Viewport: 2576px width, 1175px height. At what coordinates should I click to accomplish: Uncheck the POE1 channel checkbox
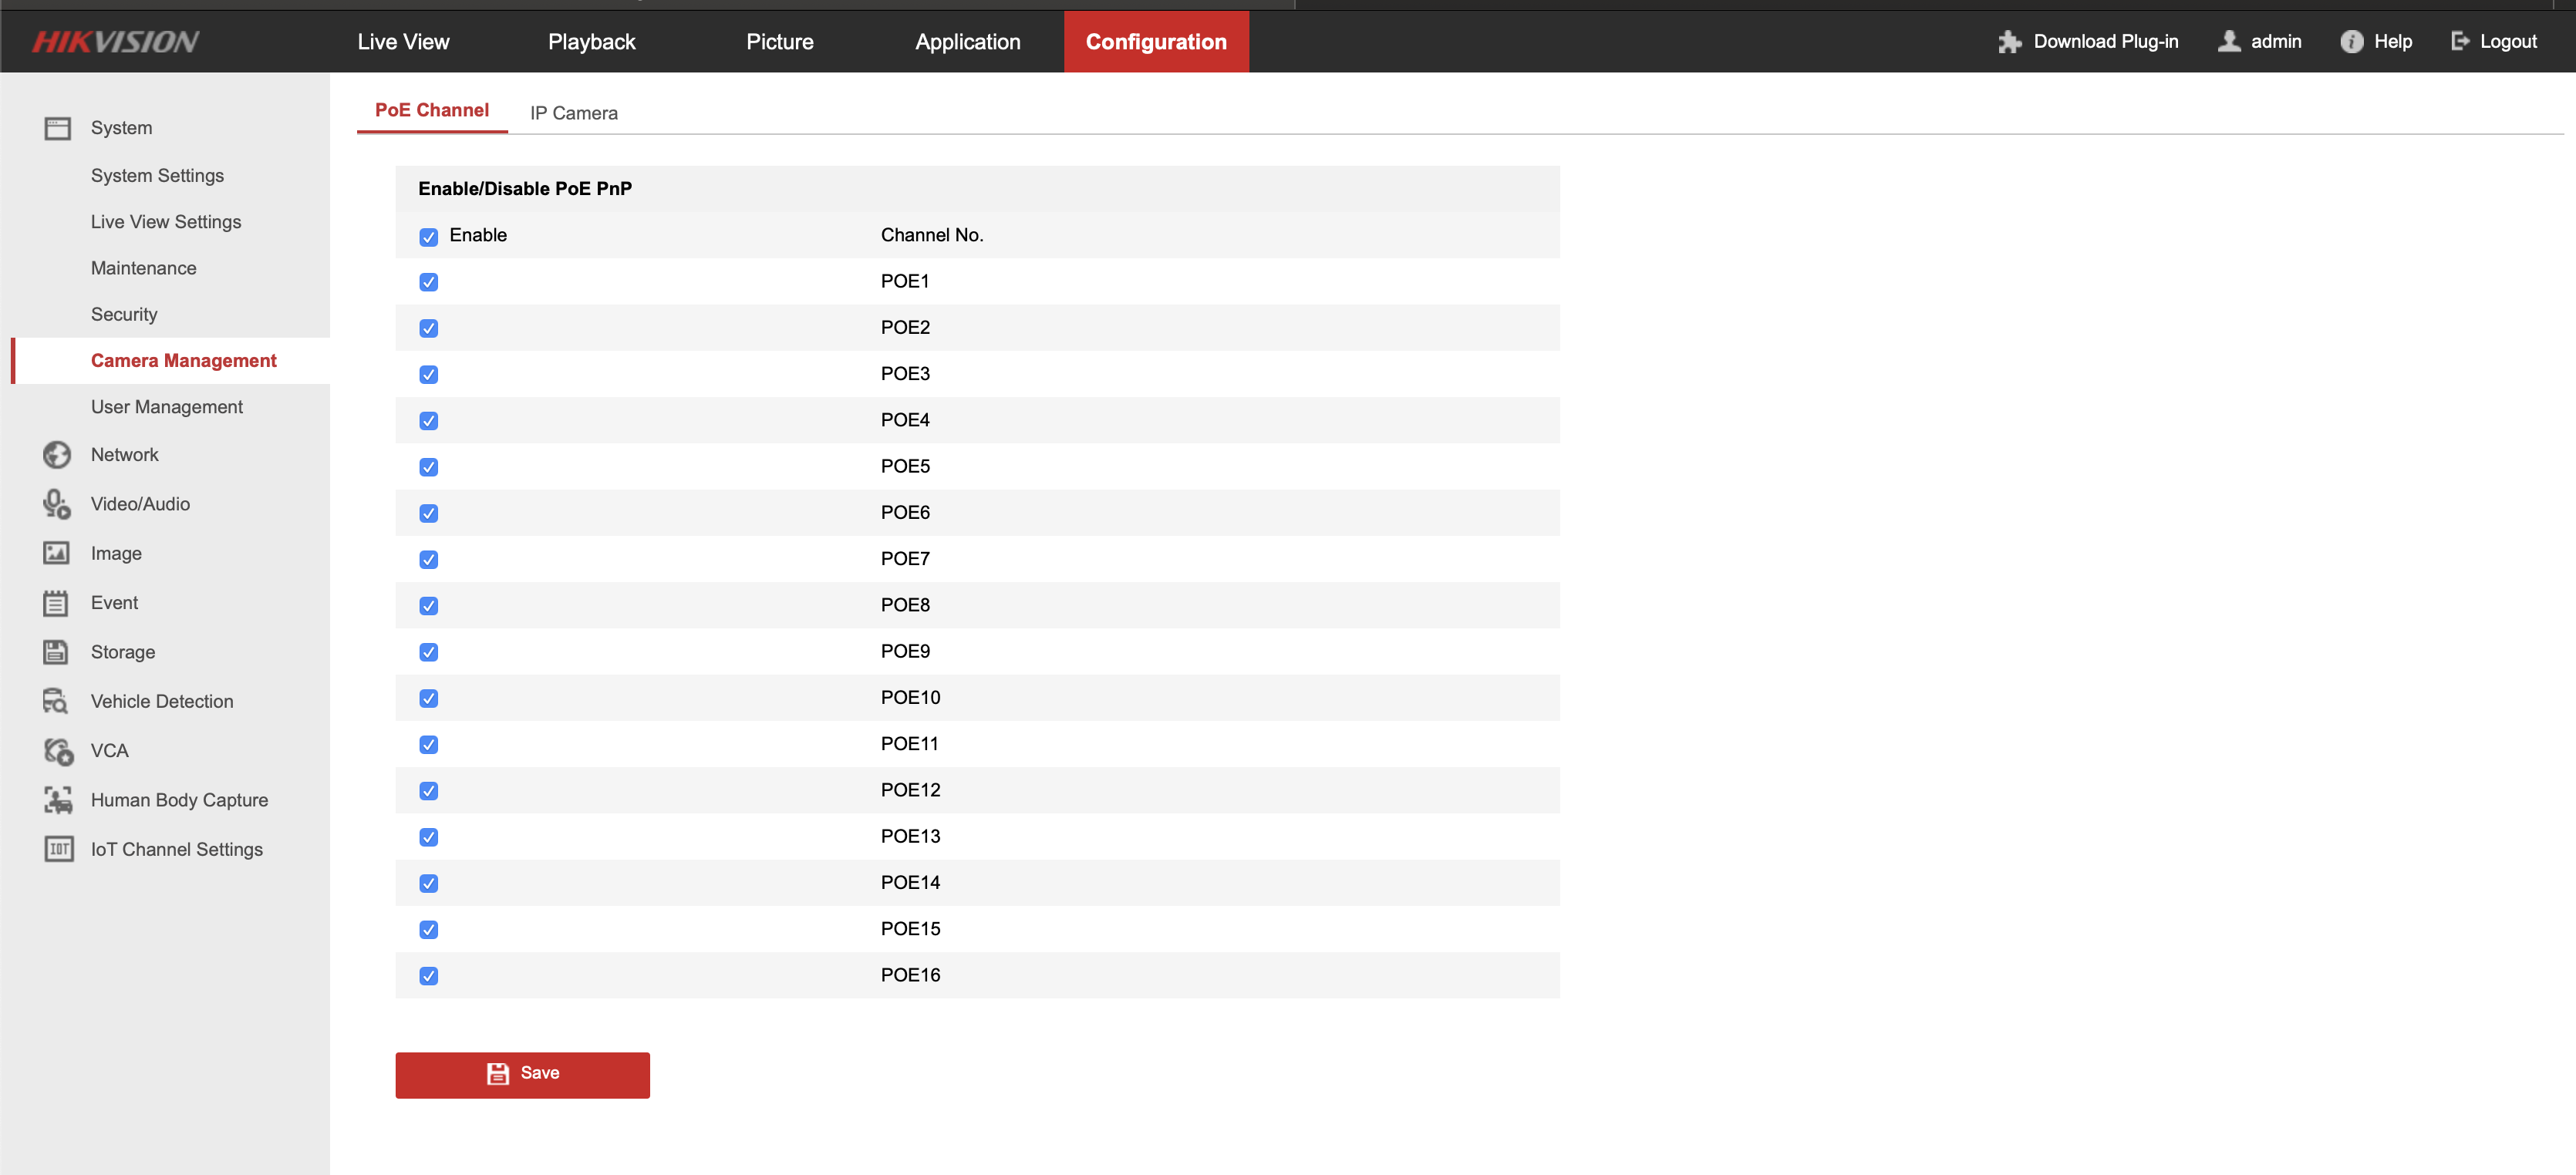point(429,282)
